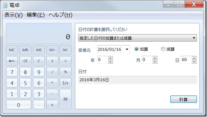Click the M- memory subtract key
Screen dimensions: 207x117
pyautogui.click(x=66, y=50)
